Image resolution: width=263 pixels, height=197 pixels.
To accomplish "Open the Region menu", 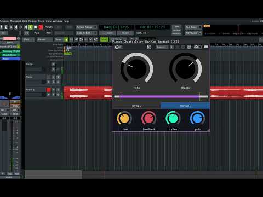I will 32,21.
